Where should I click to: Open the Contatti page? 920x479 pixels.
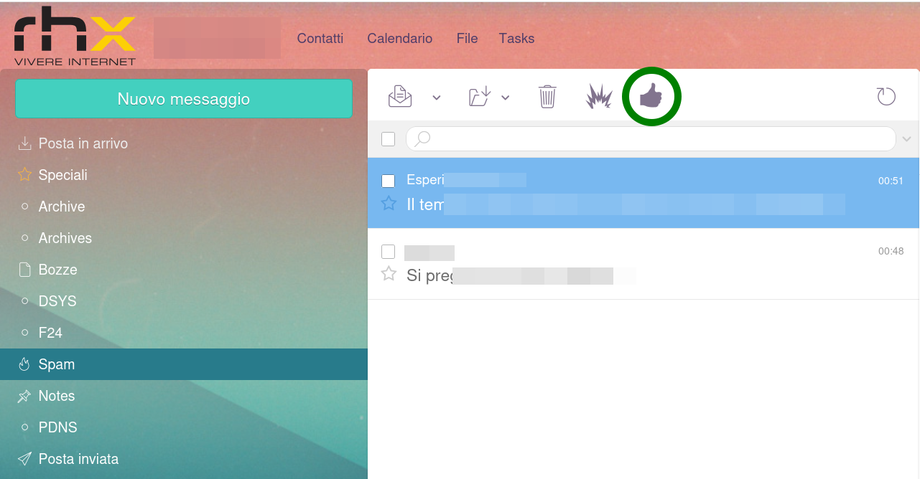click(x=320, y=38)
